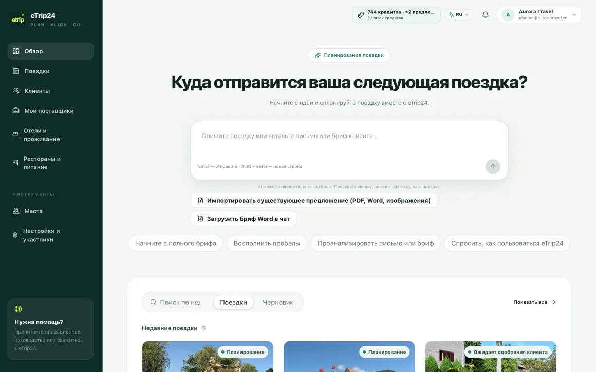Open first trip thumbnail with statue
This screenshot has width=596, height=372.
[208, 357]
